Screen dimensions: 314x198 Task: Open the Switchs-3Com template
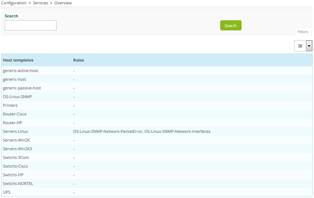(16, 157)
